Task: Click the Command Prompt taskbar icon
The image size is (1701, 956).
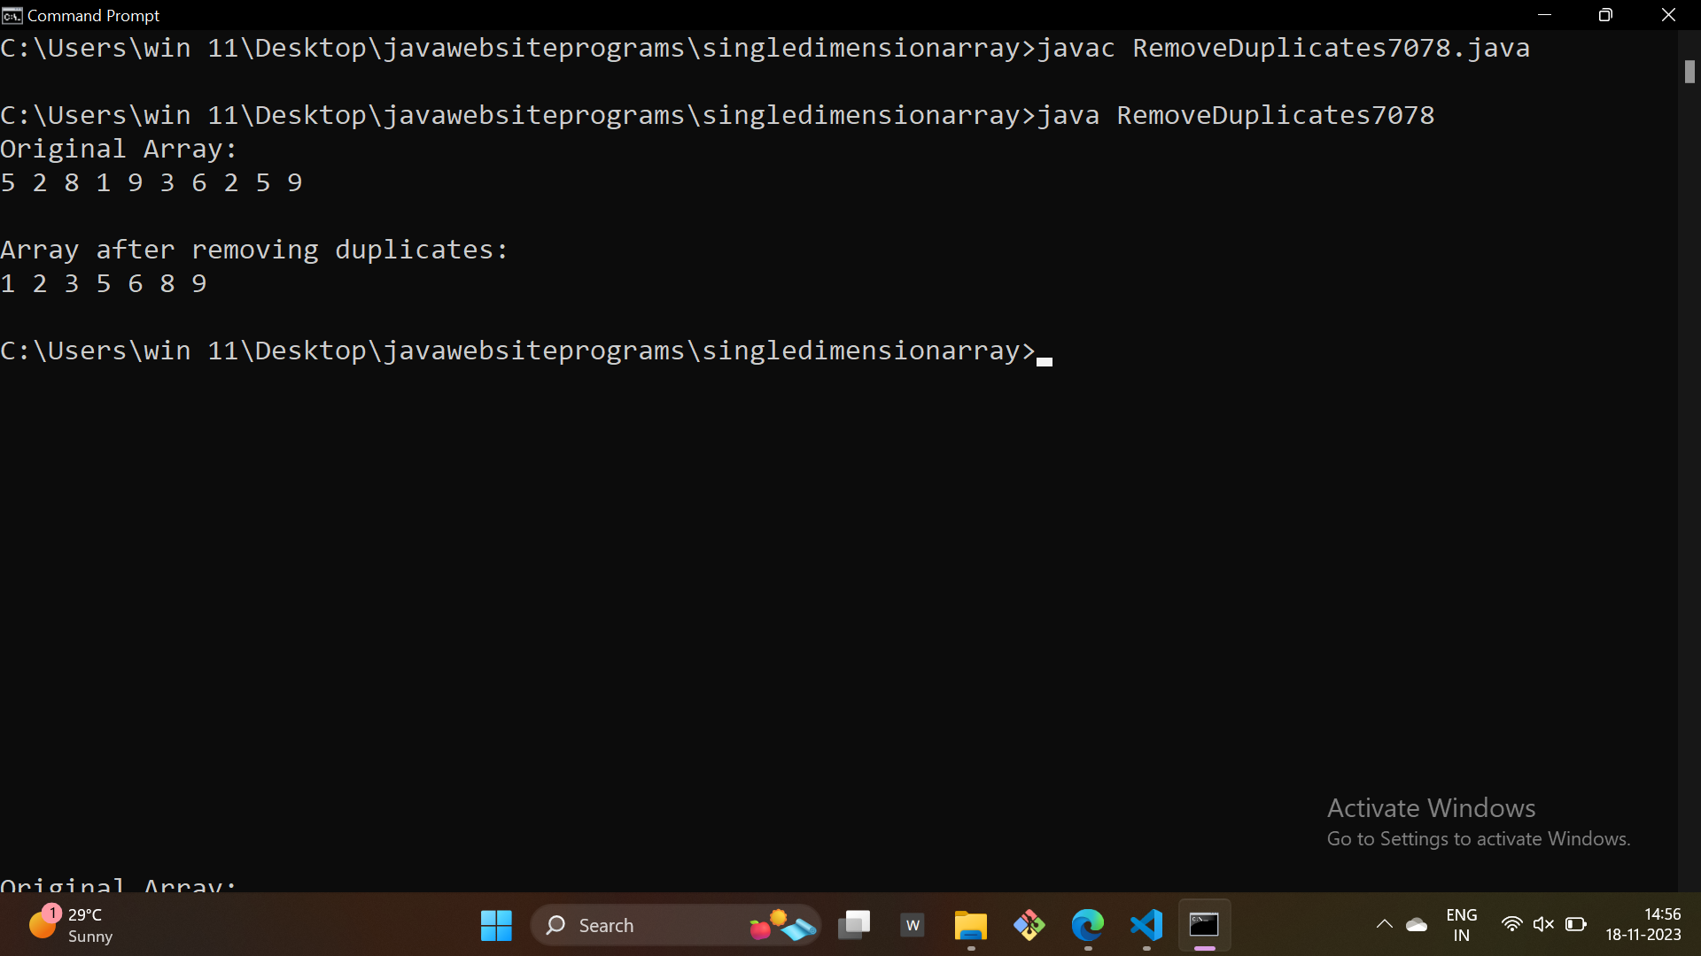Action: coord(1204,925)
